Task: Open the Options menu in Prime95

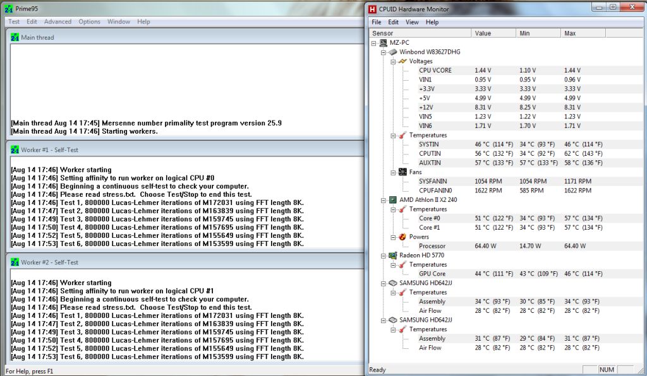Action: [x=90, y=21]
